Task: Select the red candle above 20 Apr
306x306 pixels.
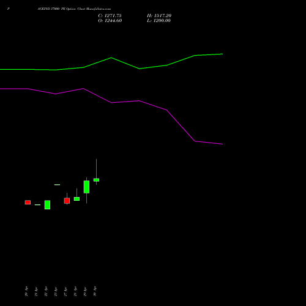Action: point(28,202)
